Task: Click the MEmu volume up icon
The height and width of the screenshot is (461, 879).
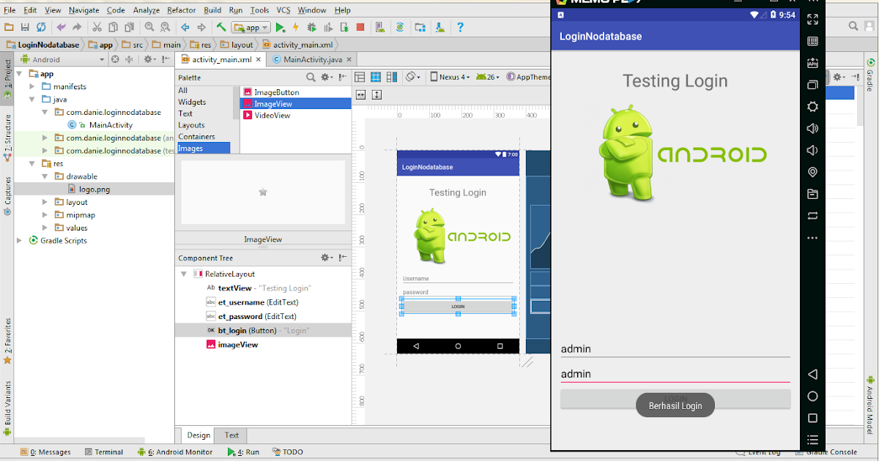Action: [x=812, y=128]
